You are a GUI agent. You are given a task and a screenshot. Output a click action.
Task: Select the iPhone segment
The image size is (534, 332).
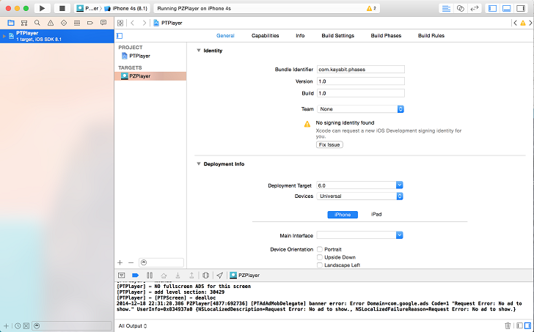pyautogui.click(x=343, y=215)
